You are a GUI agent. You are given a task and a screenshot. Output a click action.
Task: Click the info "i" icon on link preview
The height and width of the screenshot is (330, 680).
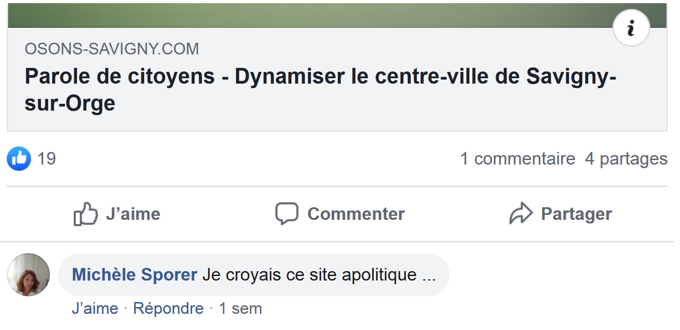[x=631, y=28]
